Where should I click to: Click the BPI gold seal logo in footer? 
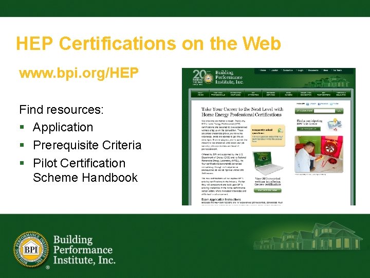(x=31, y=249)
